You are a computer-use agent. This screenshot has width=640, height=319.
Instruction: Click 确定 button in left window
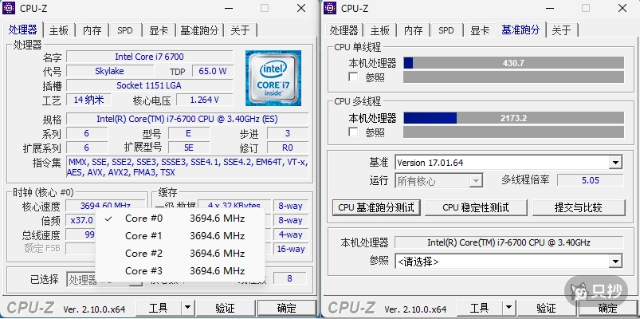click(287, 308)
